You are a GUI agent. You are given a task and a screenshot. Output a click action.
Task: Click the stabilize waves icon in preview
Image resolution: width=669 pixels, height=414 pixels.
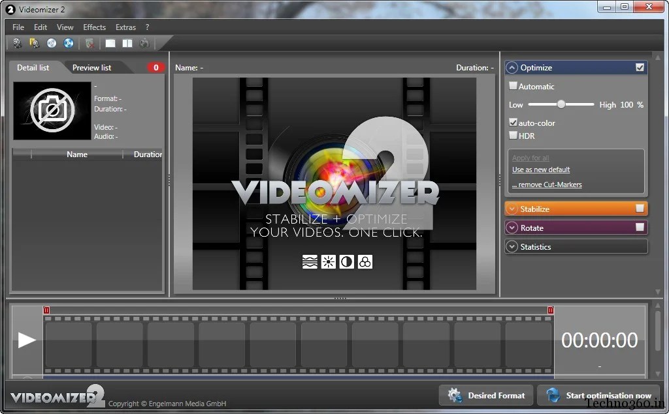click(310, 261)
